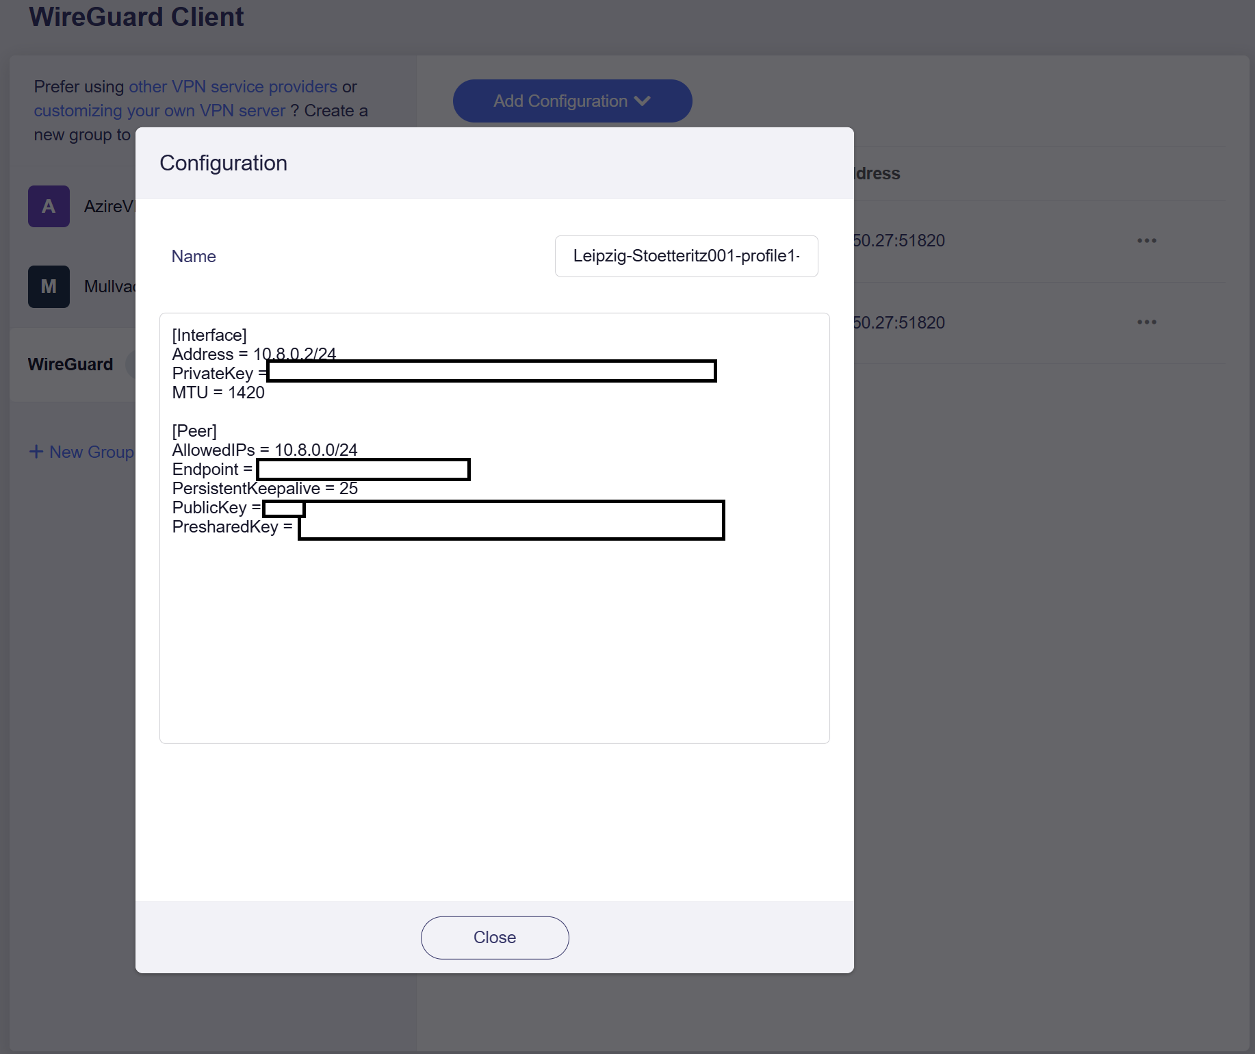Click the purple AzireVPN 'A' icon
This screenshot has width=1255, height=1054.
(49, 206)
